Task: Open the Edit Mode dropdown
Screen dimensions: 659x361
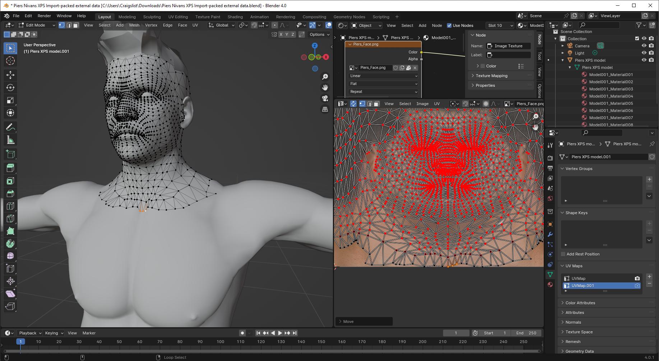Action: [37, 25]
